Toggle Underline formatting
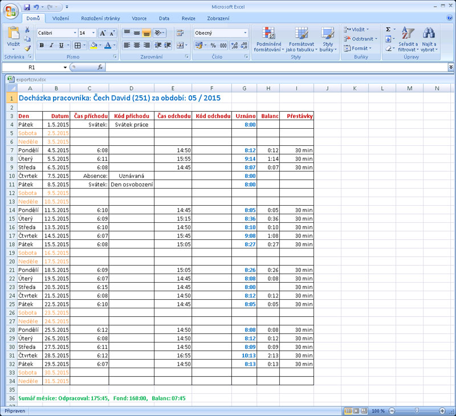The height and width of the screenshot is (416, 456). 61,45
